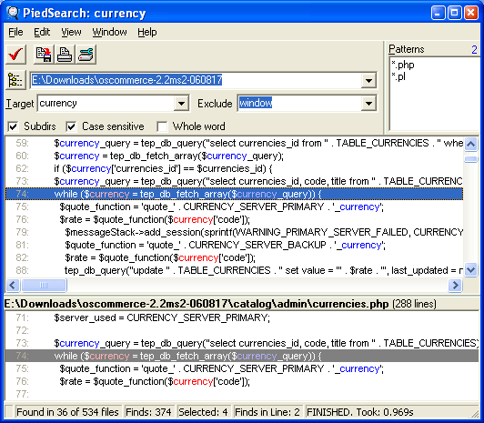Toggle the Subdirs checkbox
The width and height of the screenshot is (484, 423).
coord(13,126)
